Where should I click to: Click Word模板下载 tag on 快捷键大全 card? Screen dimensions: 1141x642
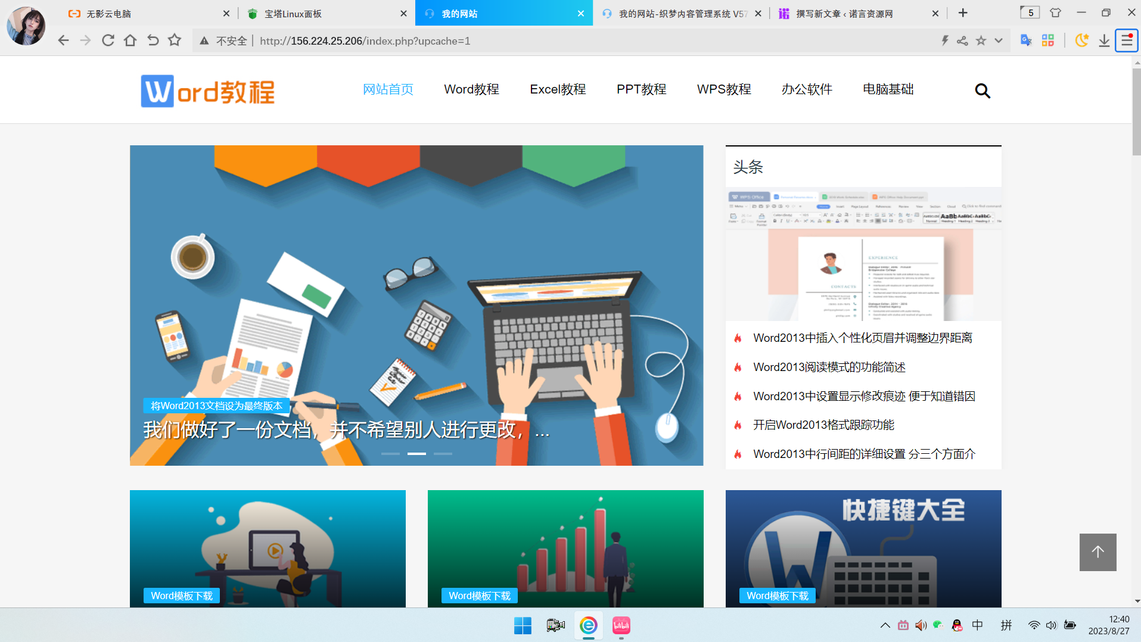777,596
